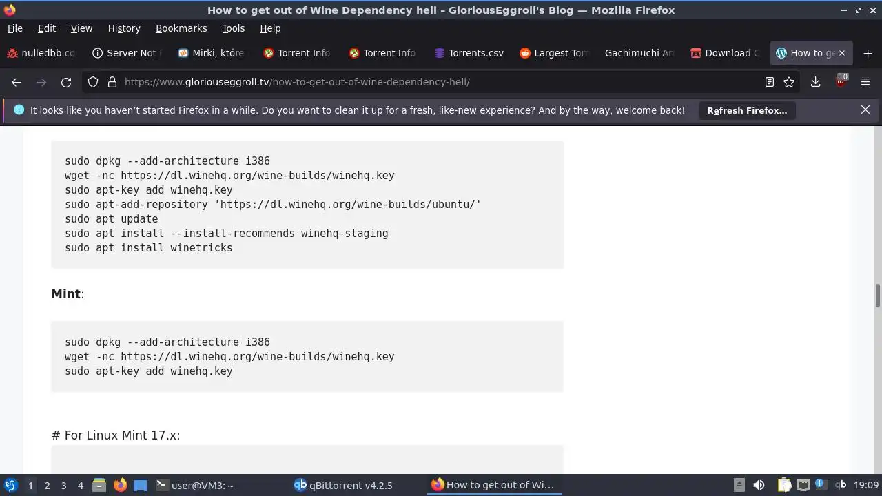Click the blue notification tray icon
882x496 pixels.
820,484
